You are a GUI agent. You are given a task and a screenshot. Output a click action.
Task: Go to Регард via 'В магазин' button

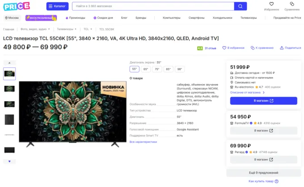coord(263,159)
